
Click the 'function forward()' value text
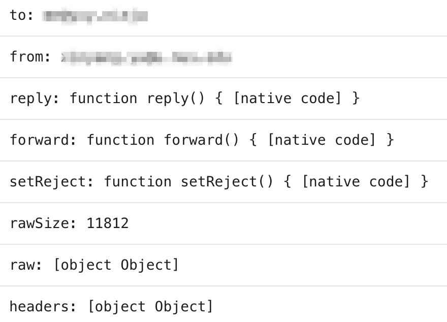[x=163, y=140]
